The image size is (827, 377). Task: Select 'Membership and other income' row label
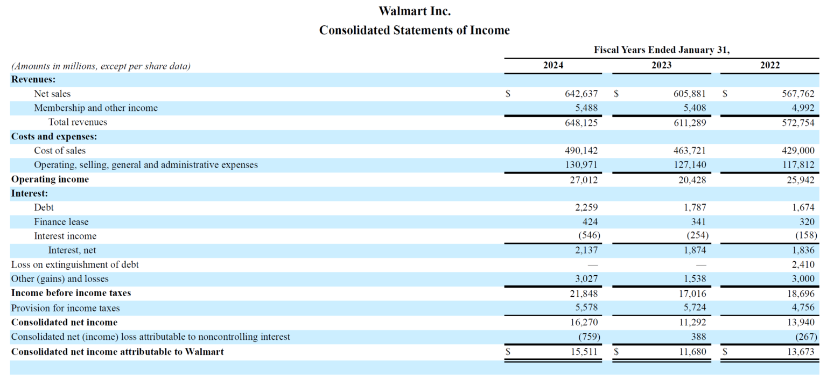(x=96, y=108)
